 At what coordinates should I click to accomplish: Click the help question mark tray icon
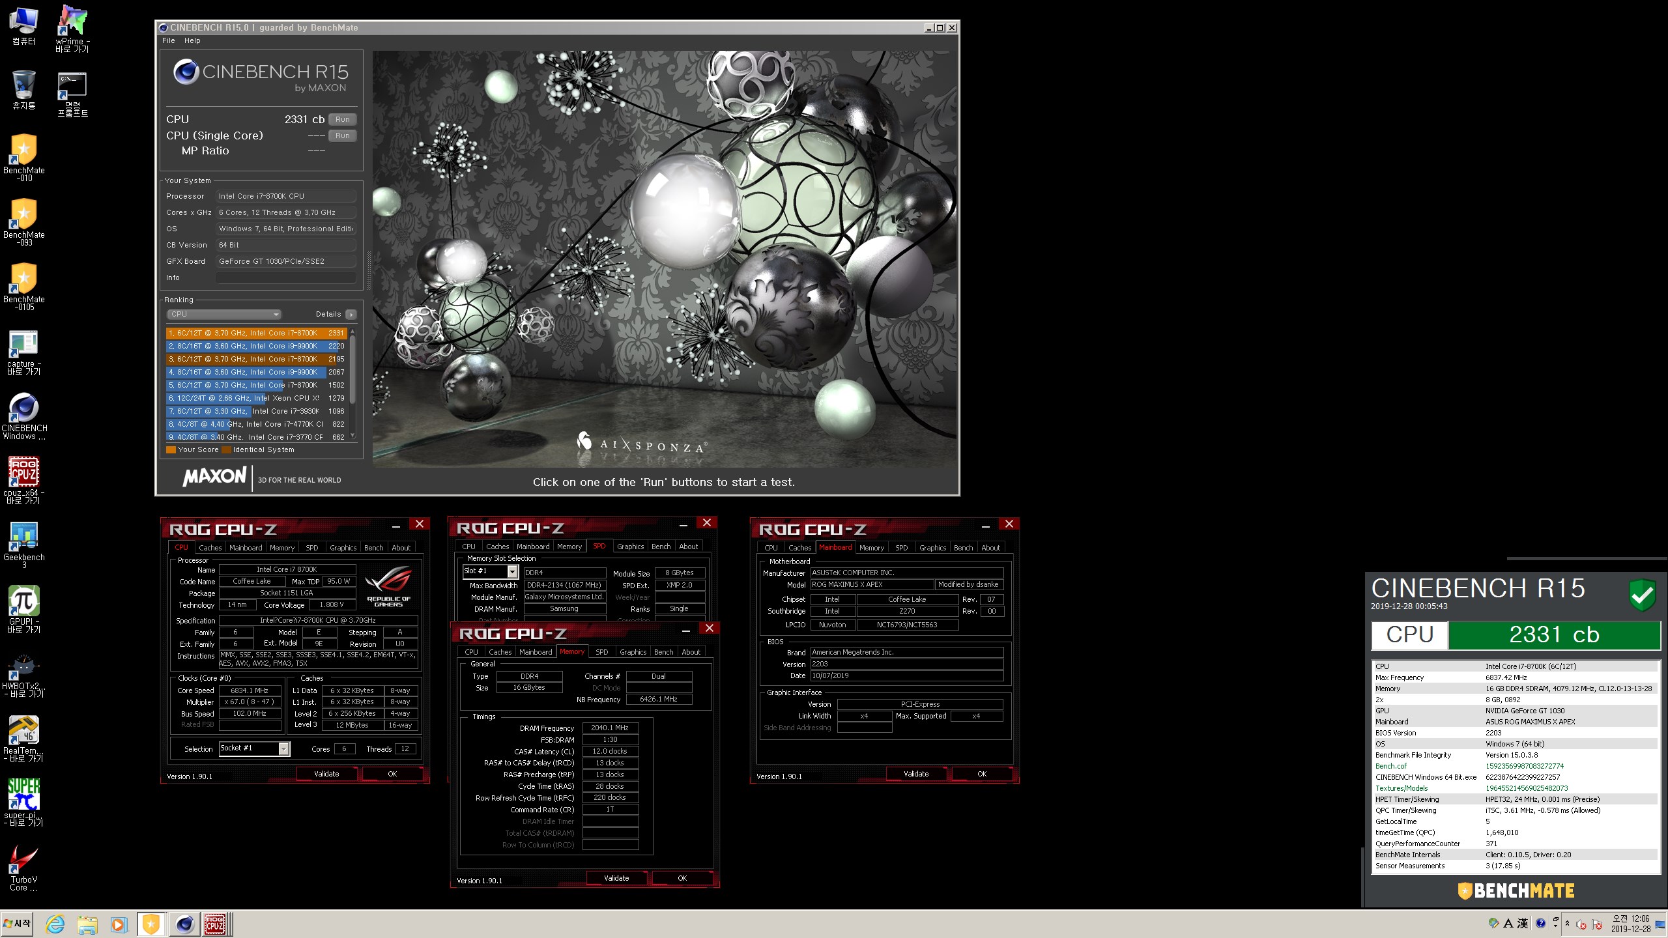pos(1540,923)
